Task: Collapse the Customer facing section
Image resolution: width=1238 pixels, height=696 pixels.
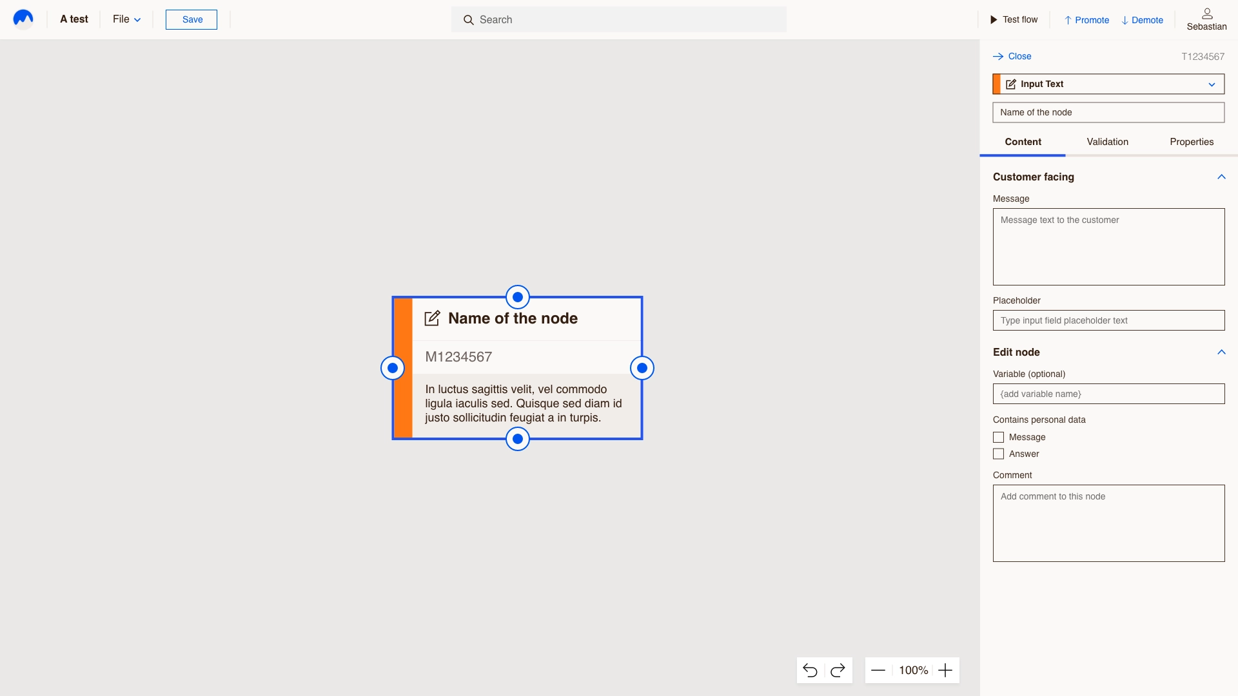Action: pos(1221,177)
